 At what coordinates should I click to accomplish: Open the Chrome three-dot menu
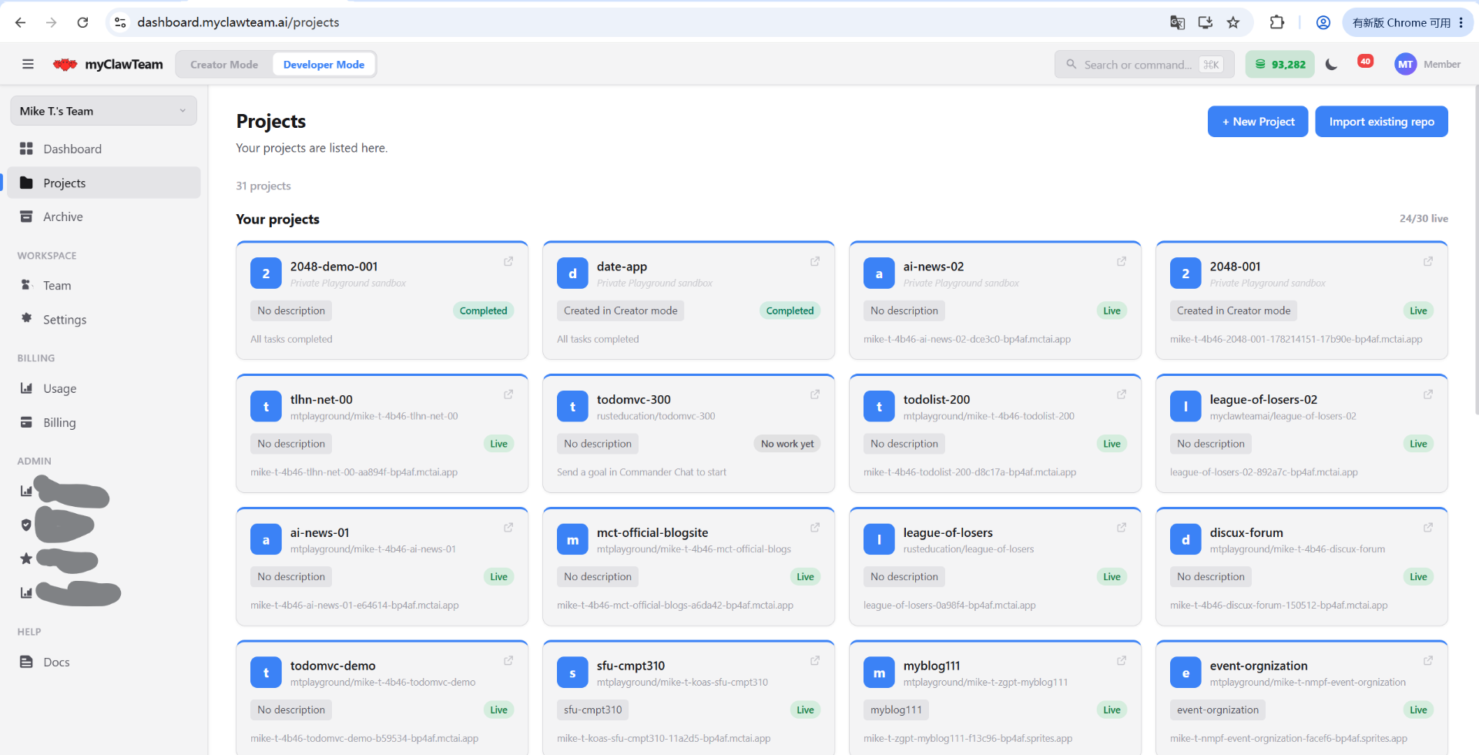1461,22
